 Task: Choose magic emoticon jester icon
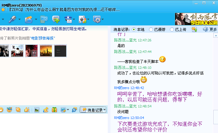9,110
